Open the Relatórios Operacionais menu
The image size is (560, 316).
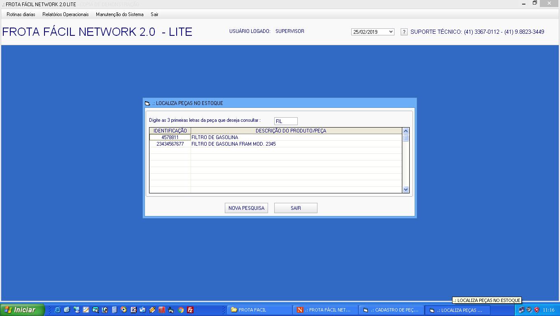[x=65, y=14]
